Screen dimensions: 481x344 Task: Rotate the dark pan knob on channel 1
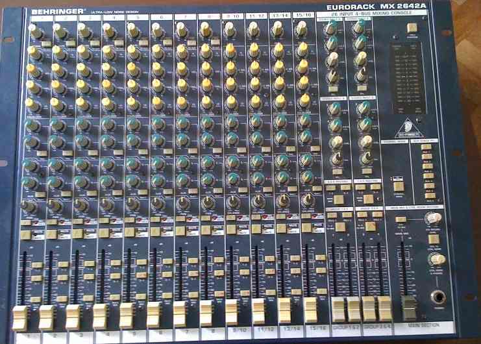(x=29, y=206)
